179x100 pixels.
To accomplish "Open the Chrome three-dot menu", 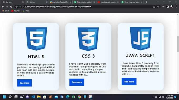I will 176,7.
